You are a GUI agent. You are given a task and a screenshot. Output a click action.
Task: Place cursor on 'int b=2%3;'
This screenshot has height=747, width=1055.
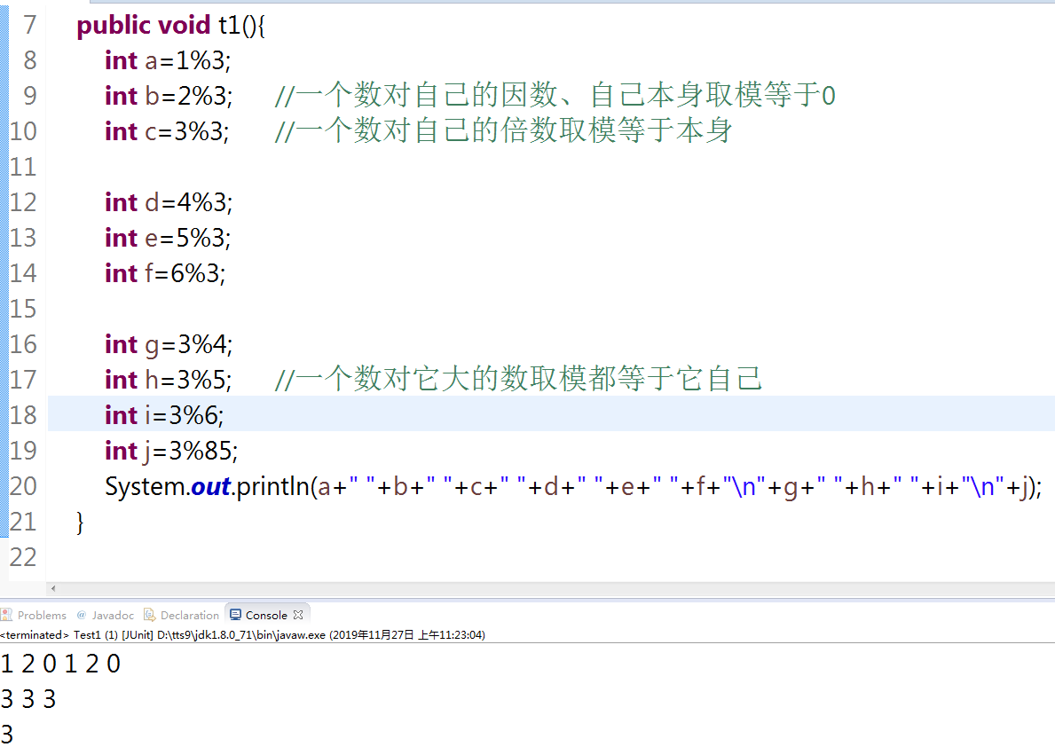pos(169,96)
